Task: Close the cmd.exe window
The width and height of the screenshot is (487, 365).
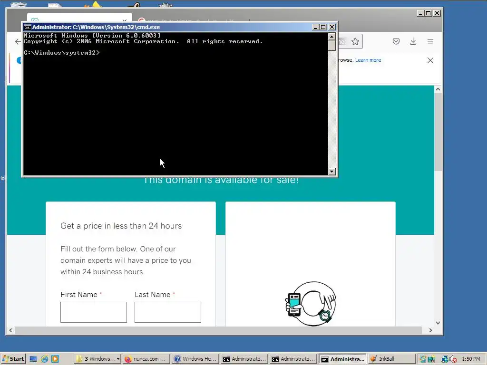Action: tap(332, 27)
